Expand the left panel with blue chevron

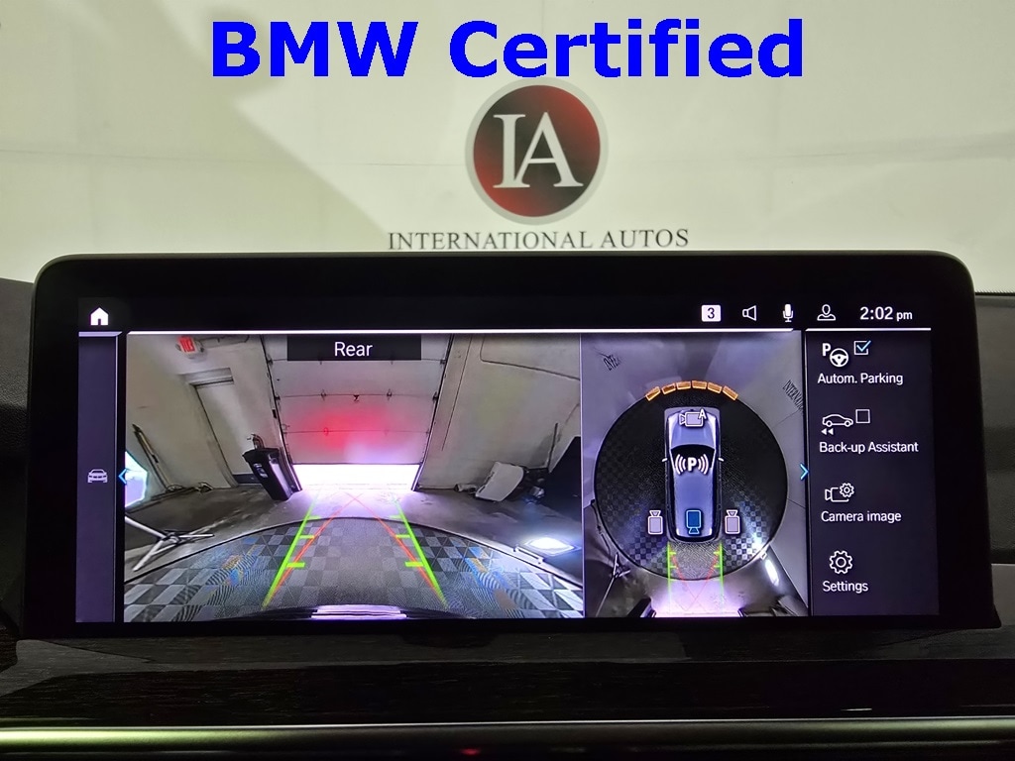(x=123, y=477)
